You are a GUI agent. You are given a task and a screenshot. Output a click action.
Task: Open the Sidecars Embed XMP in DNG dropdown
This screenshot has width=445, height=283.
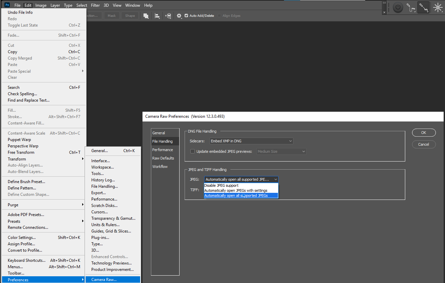click(x=251, y=141)
